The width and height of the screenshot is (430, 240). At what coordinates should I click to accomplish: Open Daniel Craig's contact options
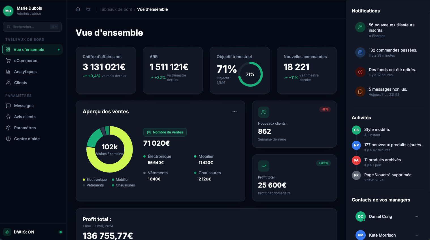(416, 216)
